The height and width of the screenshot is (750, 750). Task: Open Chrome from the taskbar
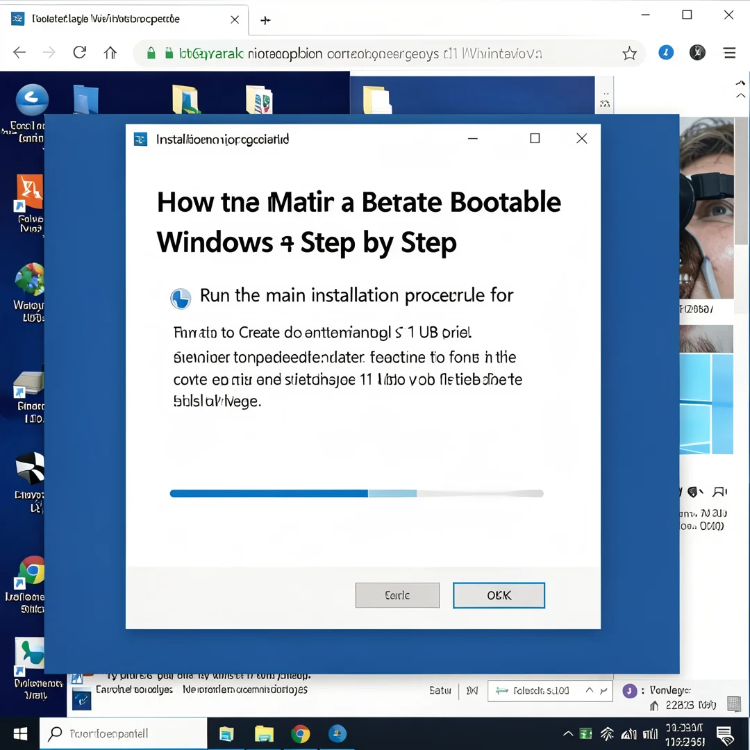click(301, 734)
